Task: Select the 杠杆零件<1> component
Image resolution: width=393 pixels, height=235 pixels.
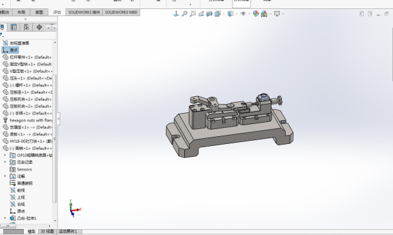Action: pyautogui.click(x=27, y=57)
